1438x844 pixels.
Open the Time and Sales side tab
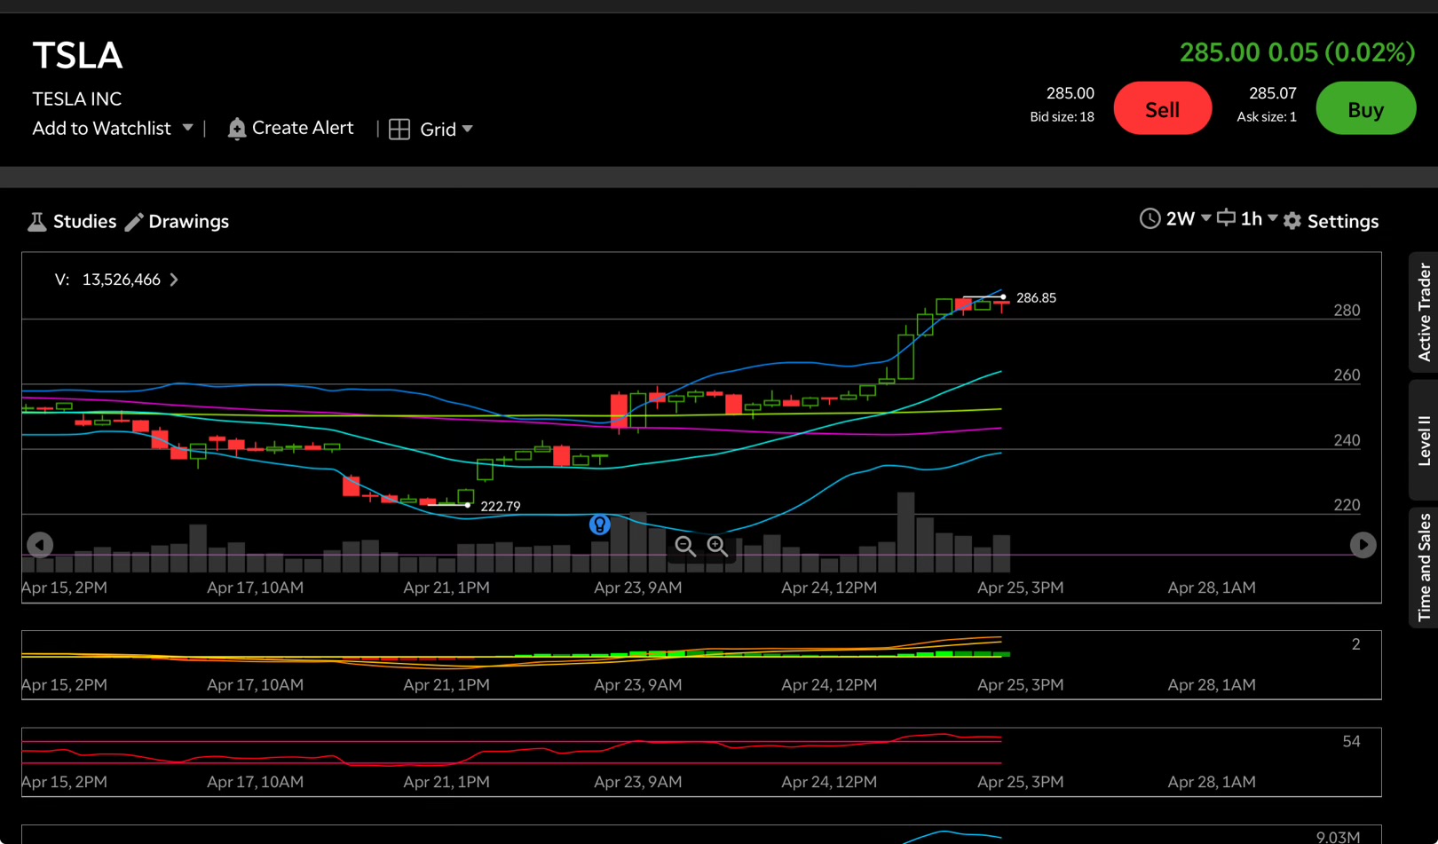1424,568
